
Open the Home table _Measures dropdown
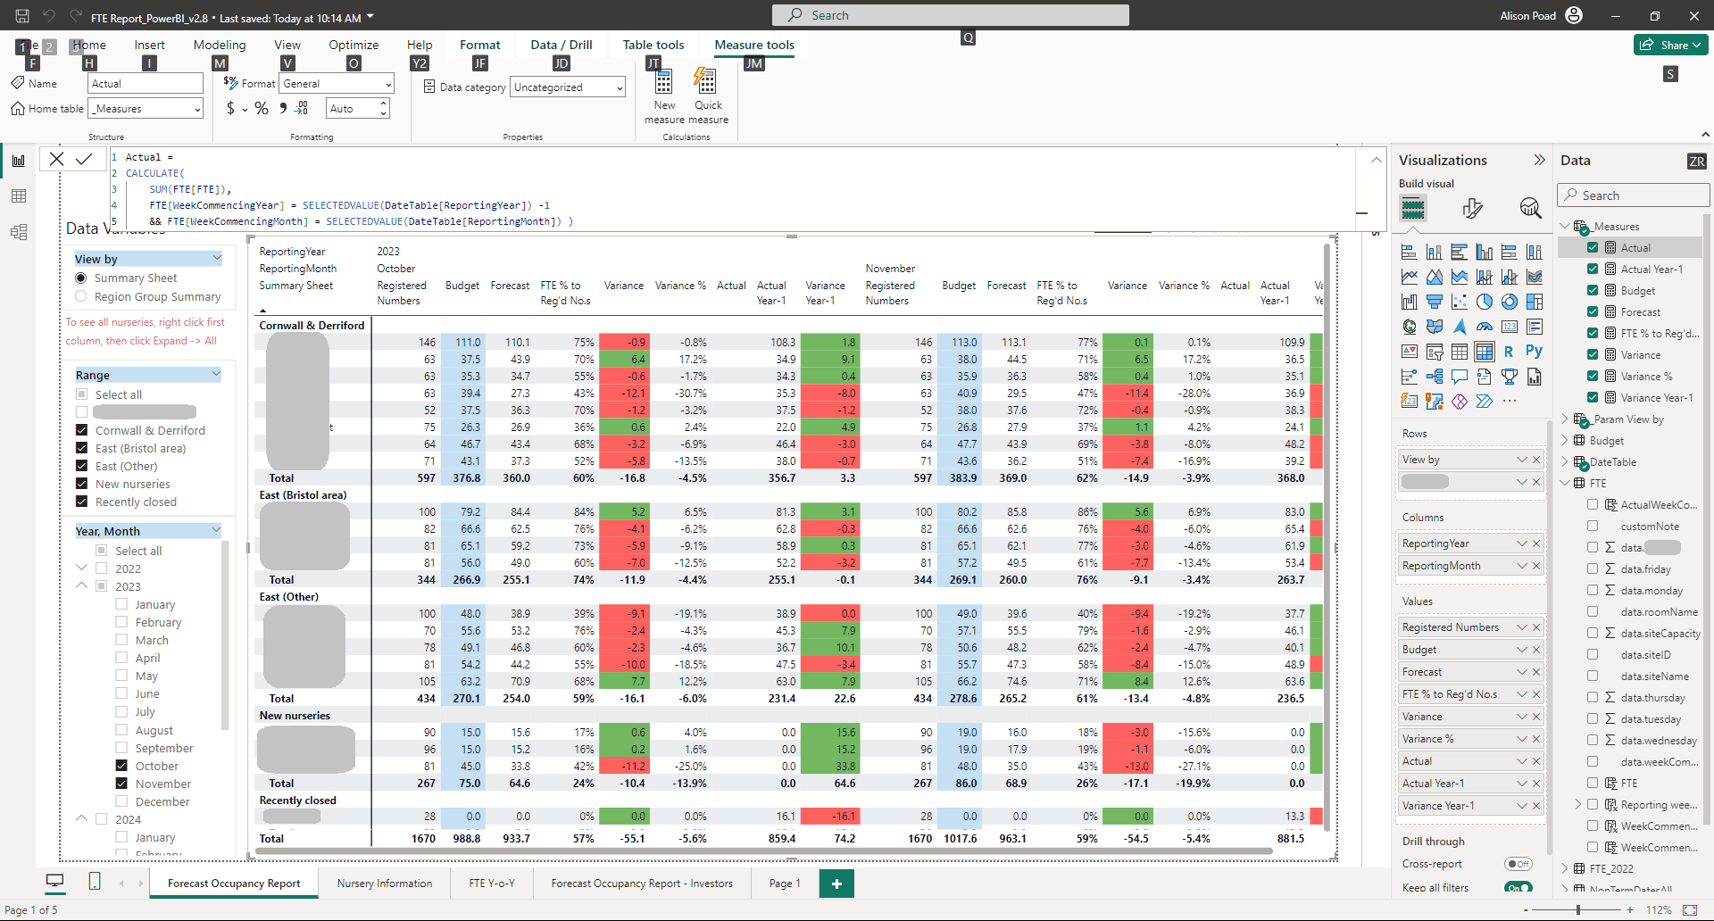tap(146, 109)
